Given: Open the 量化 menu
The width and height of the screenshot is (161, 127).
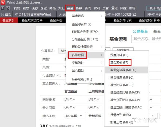Looking at the screenshot, I should pyautogui.click(x=114, y=8).
